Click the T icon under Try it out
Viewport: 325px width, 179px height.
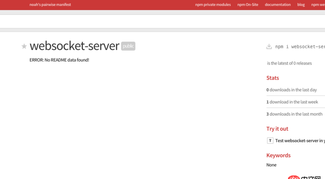(270, 141)
